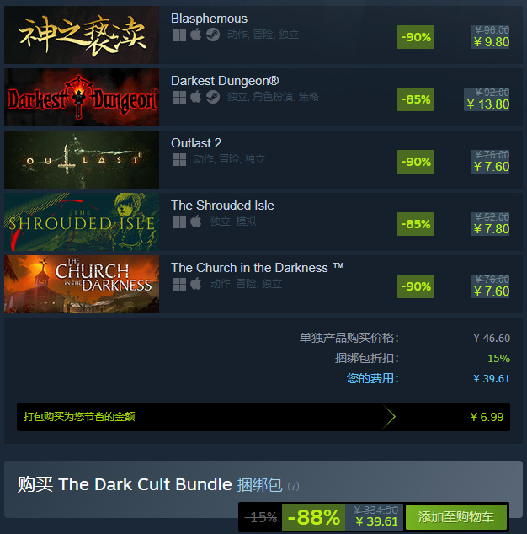Click the Blasphemous title link

(209, 19)
